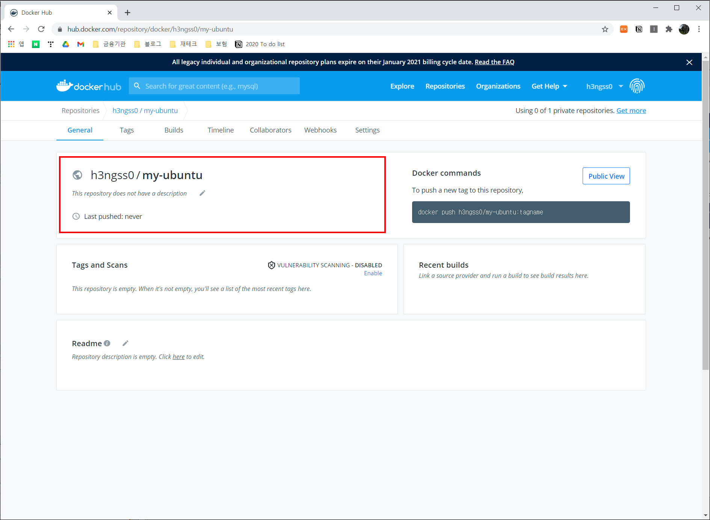Open the Google Drive bookmark
Screen dimensions: 710x520
pos(66,44)
